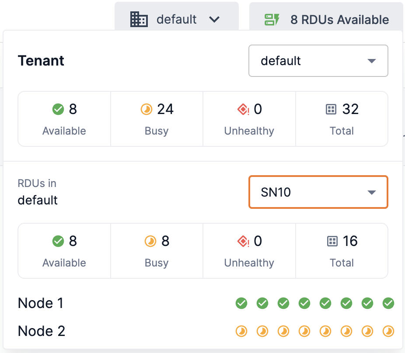Screen dimensions: 405x353
Task: Toggle the fourth RDU status circle on Node 1
Action: [x=304, y=303]
